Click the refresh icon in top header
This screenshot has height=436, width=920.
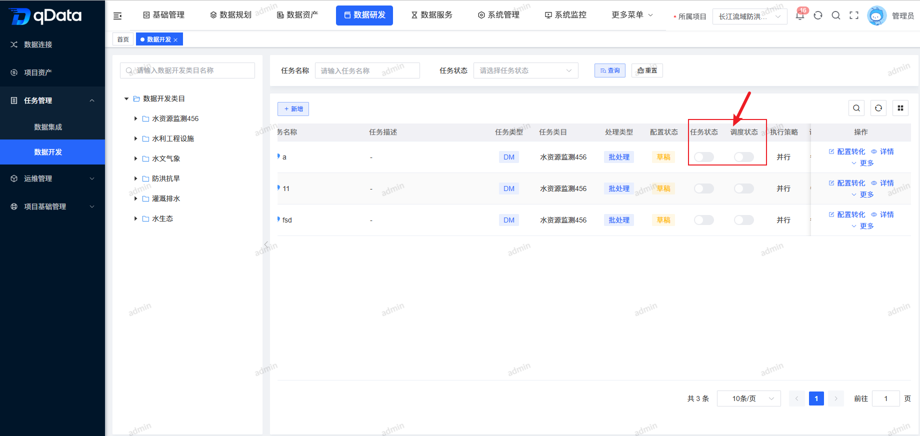point(818,15)
